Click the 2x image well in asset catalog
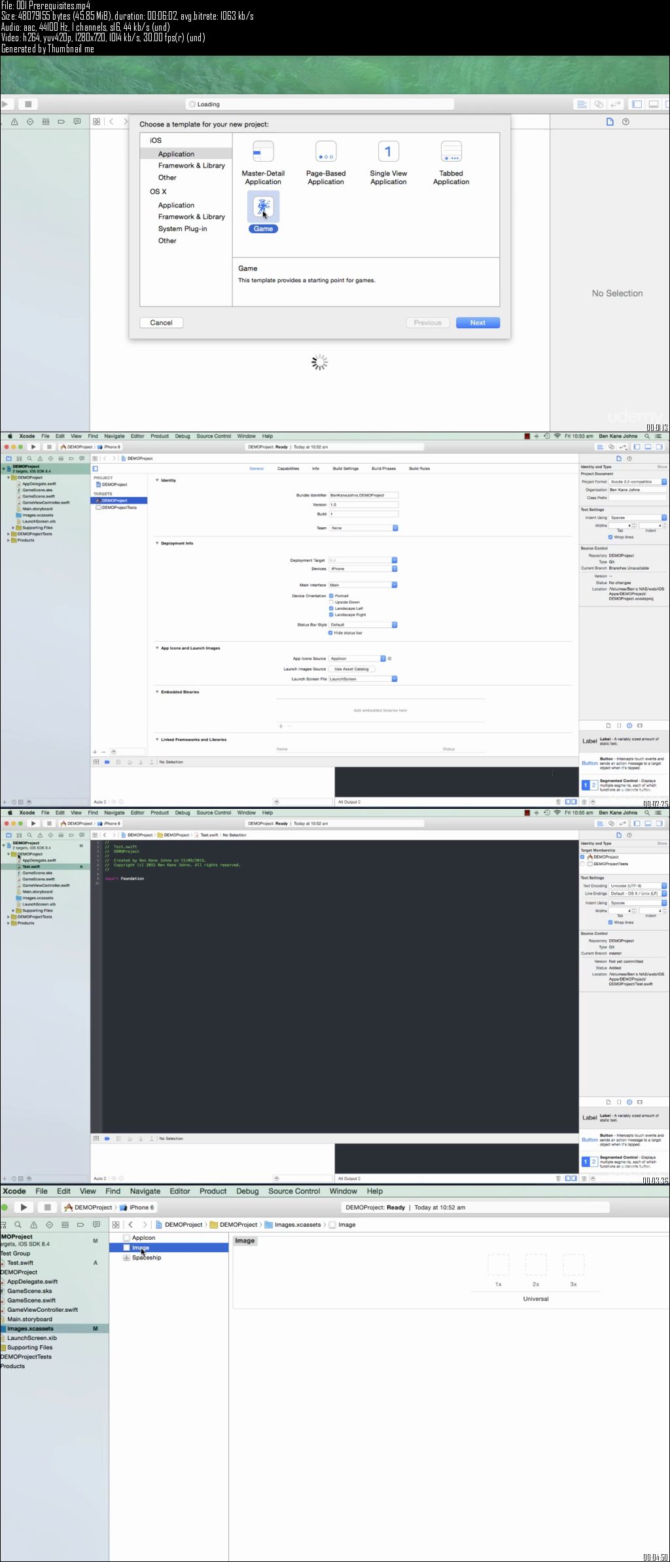 coord(536,1264)
